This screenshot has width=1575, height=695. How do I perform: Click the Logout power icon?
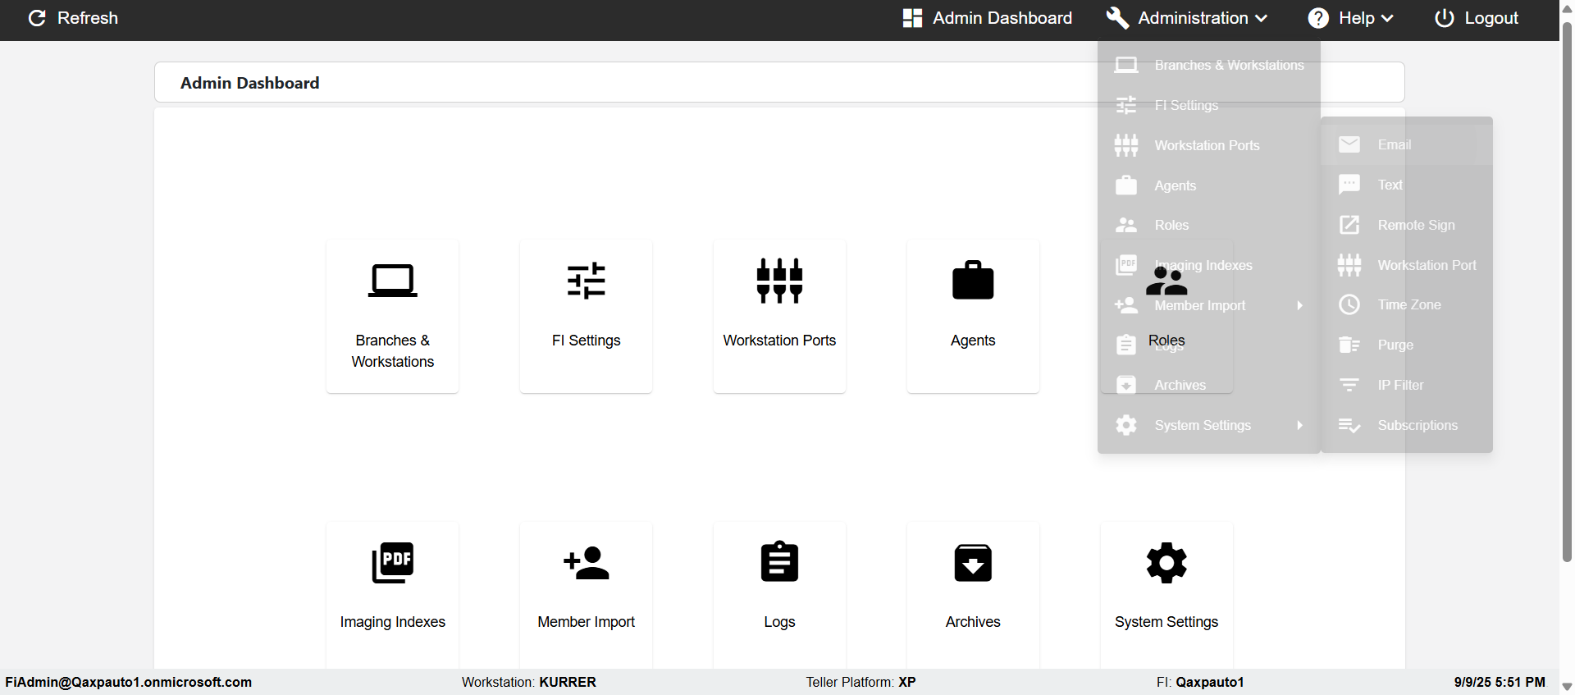pyautogui.click(x=1445, y=18)
